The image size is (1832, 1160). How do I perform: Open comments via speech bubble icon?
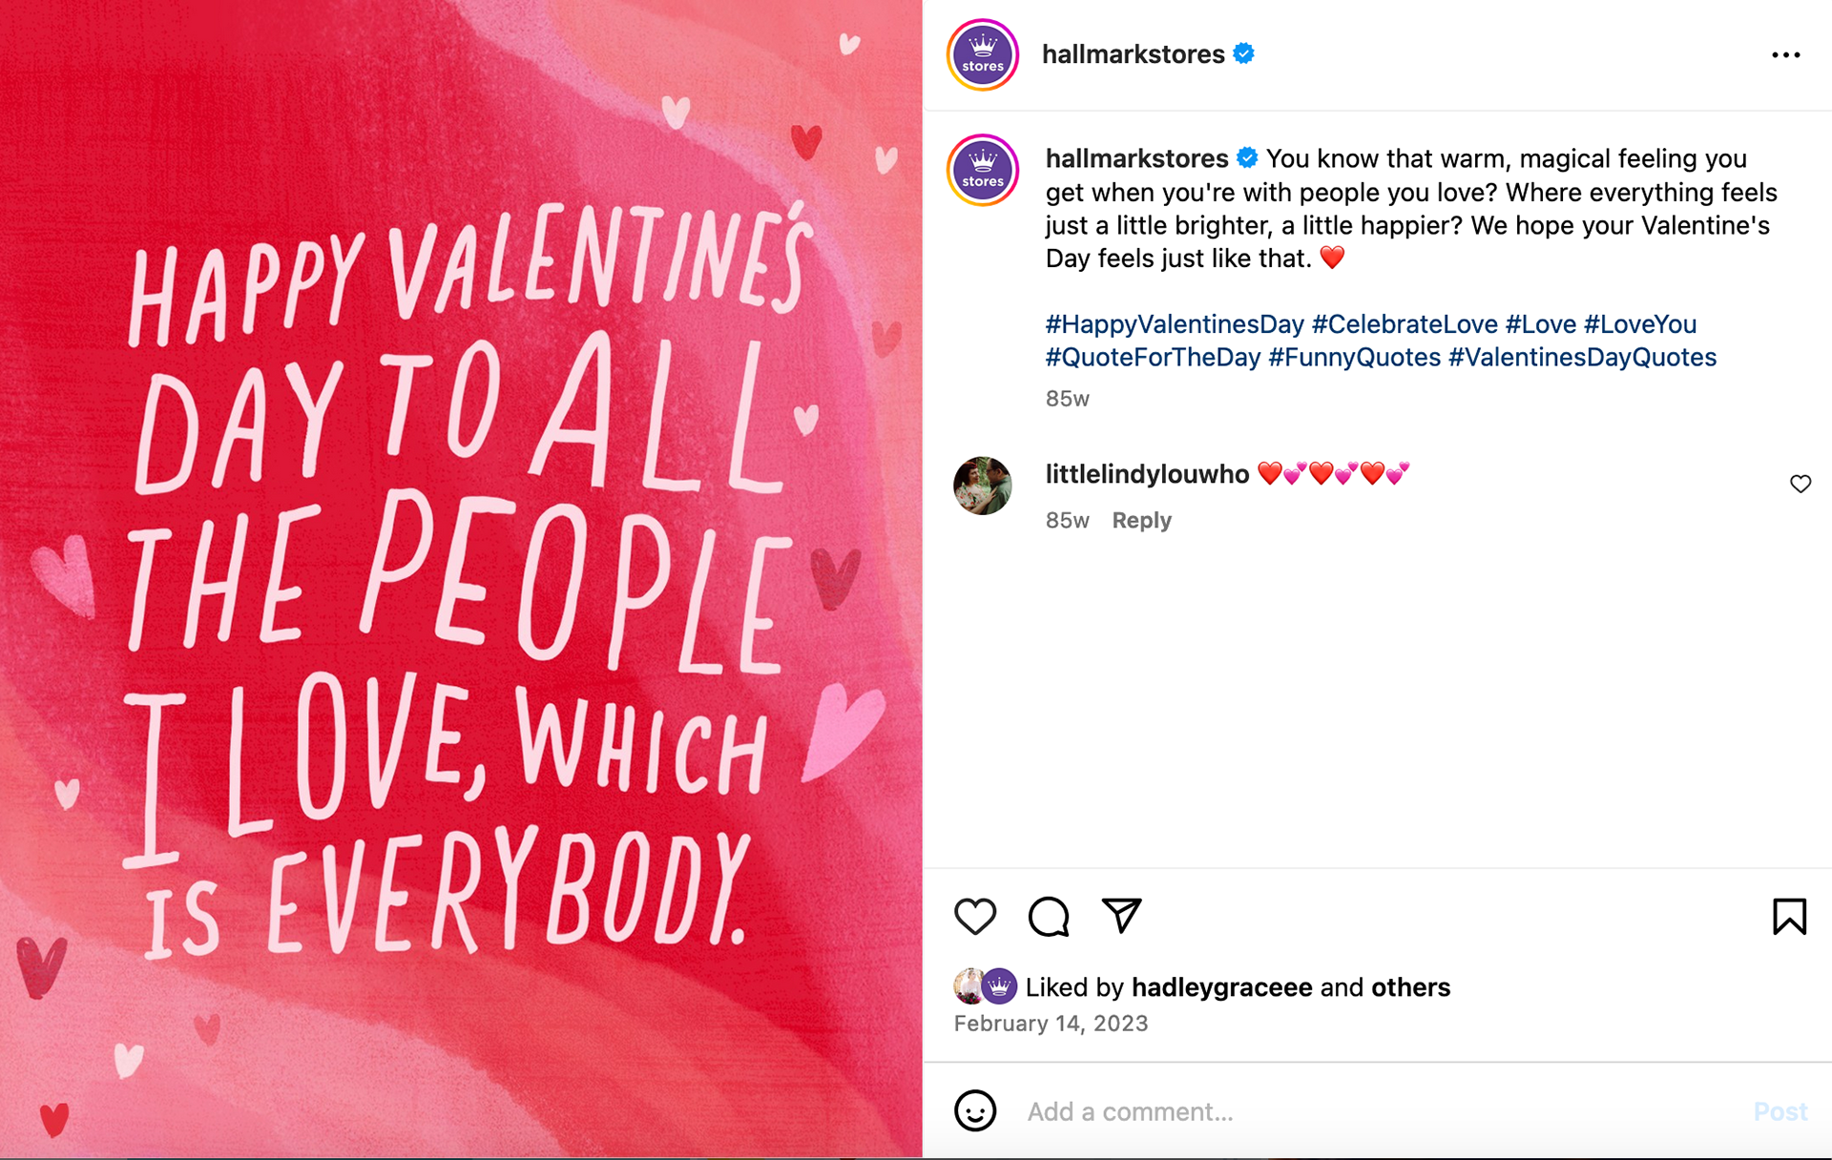click(x=1049, y=917)
